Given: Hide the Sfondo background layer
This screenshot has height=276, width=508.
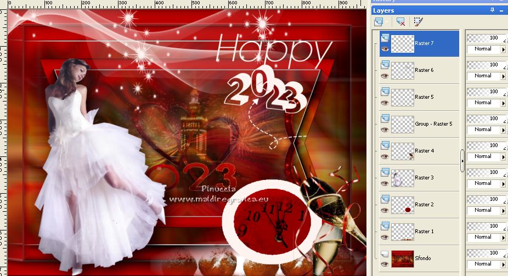Looking at the screenshot, I should pyautogui.click(x=385, y=264).
